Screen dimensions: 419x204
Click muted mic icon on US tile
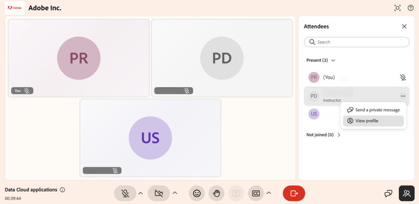tap(115, 171)
